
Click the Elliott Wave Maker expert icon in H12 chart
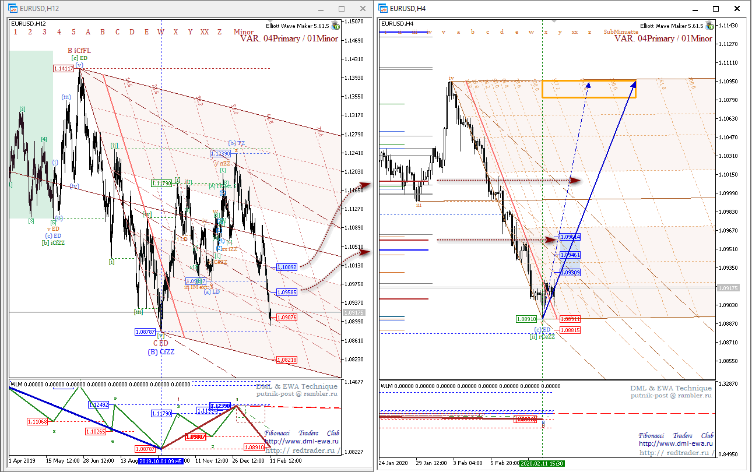point(335,26)
